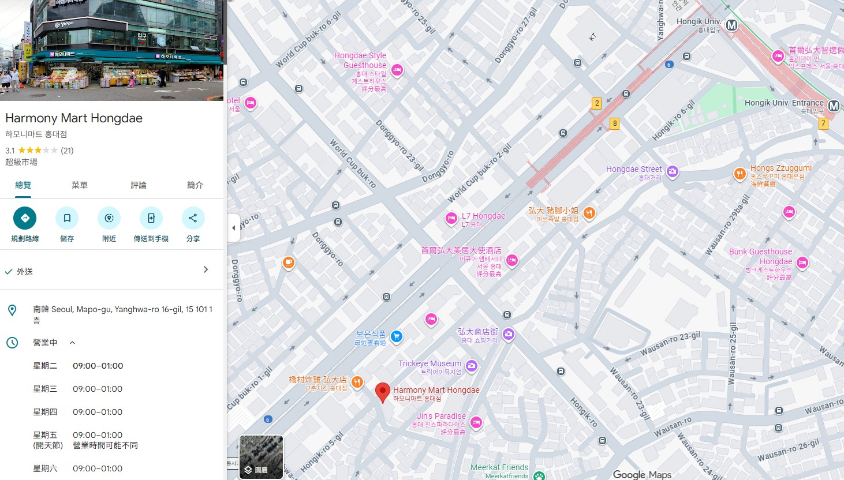Screen dimensions: 844x480
Task: Select the L7 Hongdae hotel pin
Action: [451, 218]
